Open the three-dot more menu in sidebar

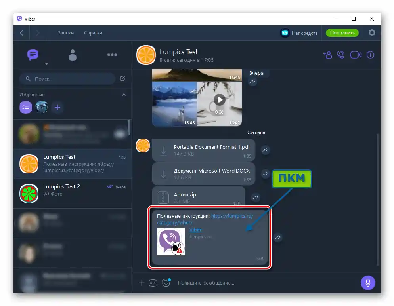[112, 55]
